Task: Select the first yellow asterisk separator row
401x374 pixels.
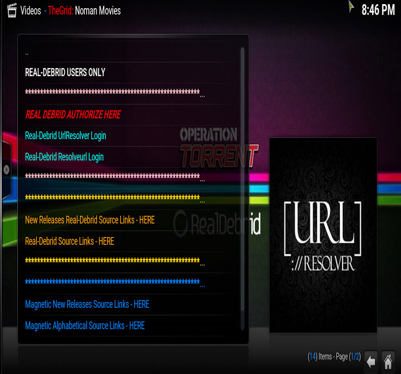Action: pyautogui.click(x=112, y=199)
